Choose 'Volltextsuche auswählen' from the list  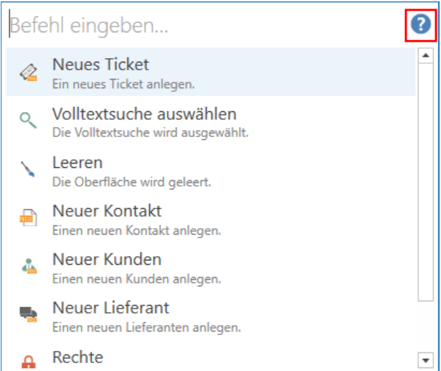click(x=144, y=113)
